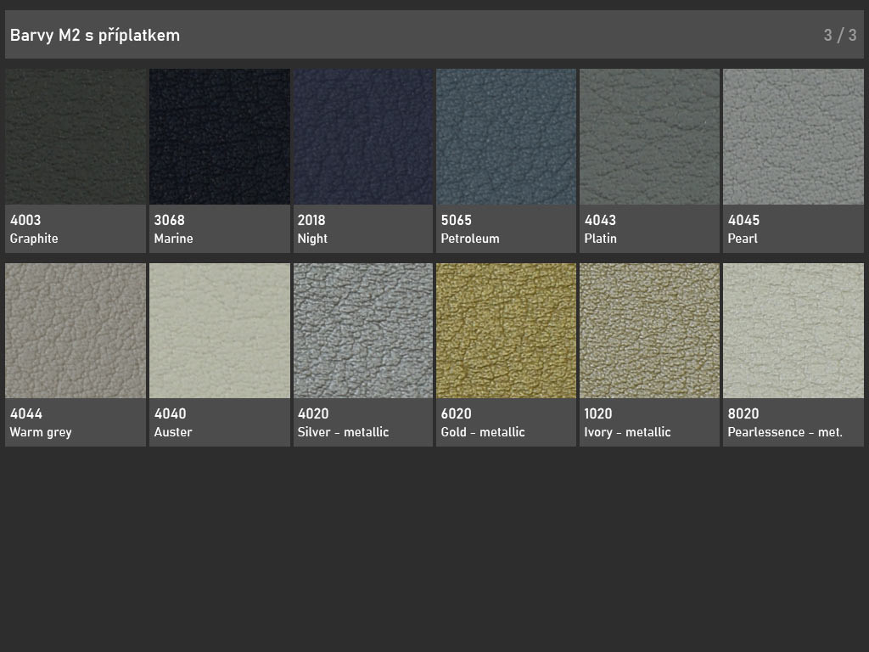Pick the 2018 Night swatch

click(362, 137)
